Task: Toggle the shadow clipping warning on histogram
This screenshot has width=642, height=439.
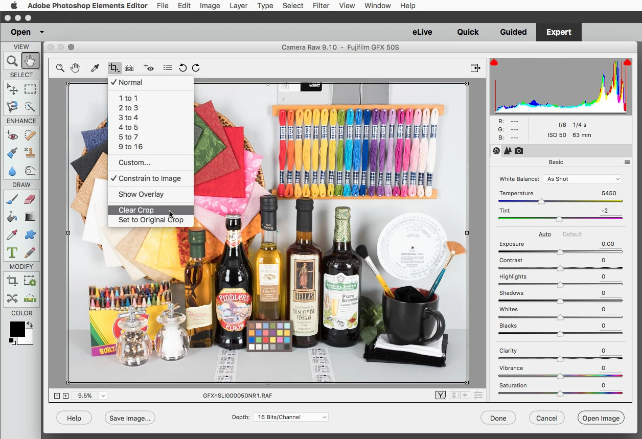Action: [x=494, y=62]
